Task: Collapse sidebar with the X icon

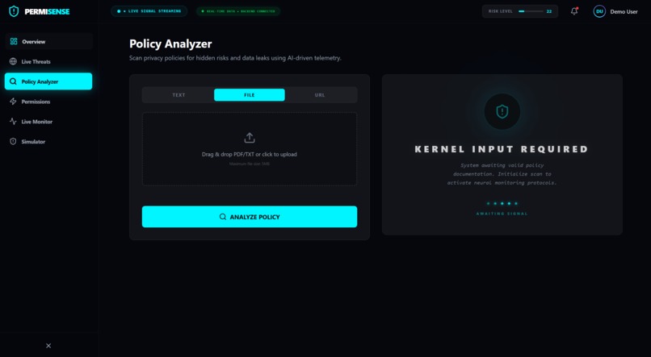Action: click(48, 346)
